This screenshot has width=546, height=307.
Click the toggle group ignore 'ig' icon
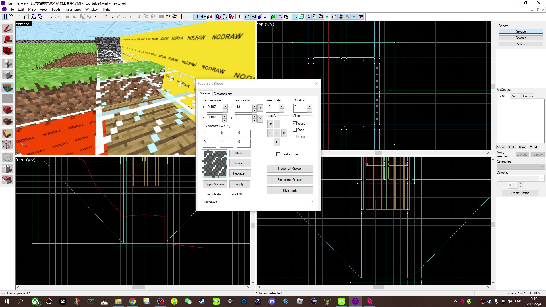(96, 17)
